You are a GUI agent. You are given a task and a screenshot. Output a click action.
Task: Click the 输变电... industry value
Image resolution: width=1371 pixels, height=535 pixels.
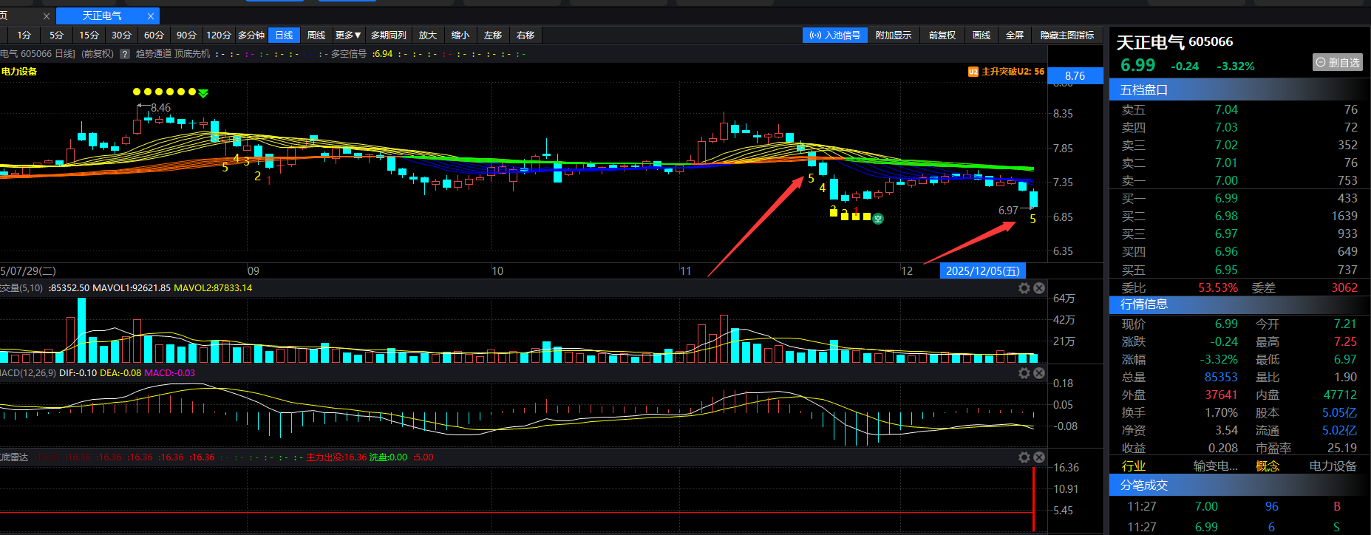click(x=1216, y=466)
